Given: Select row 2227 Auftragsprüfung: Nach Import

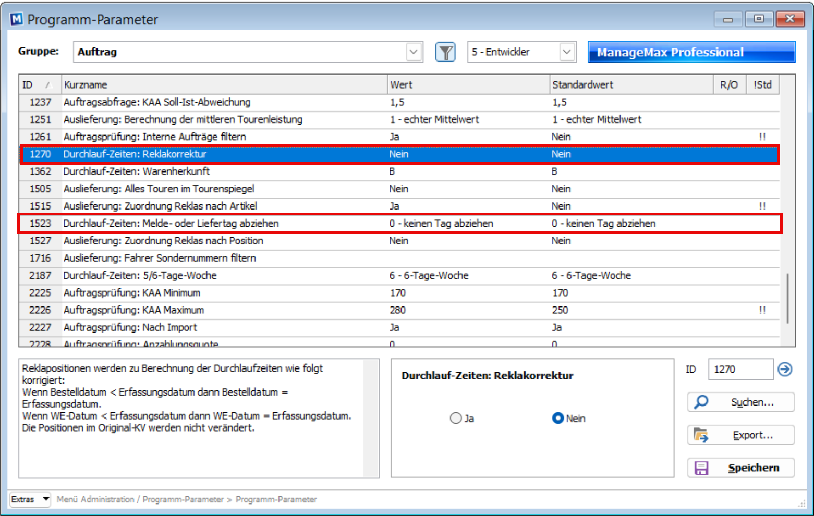Looking at the screenshot, I should [399, 327].
